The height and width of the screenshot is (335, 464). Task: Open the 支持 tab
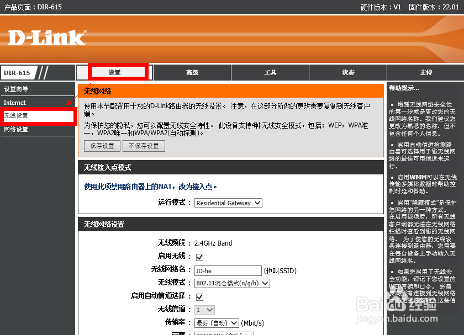426,72
